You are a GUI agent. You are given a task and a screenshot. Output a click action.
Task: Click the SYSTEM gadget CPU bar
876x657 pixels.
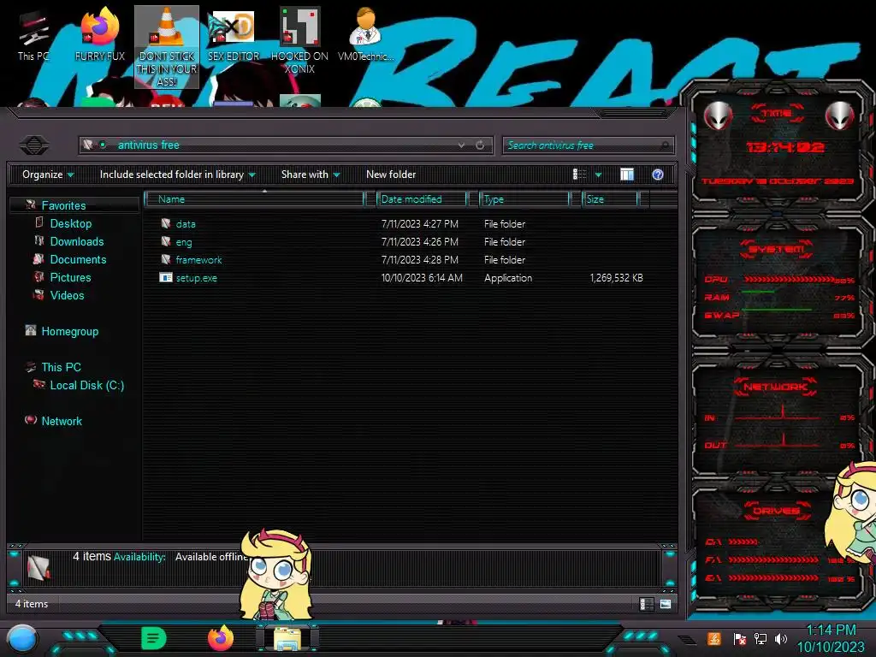click(x=790, y=280)
